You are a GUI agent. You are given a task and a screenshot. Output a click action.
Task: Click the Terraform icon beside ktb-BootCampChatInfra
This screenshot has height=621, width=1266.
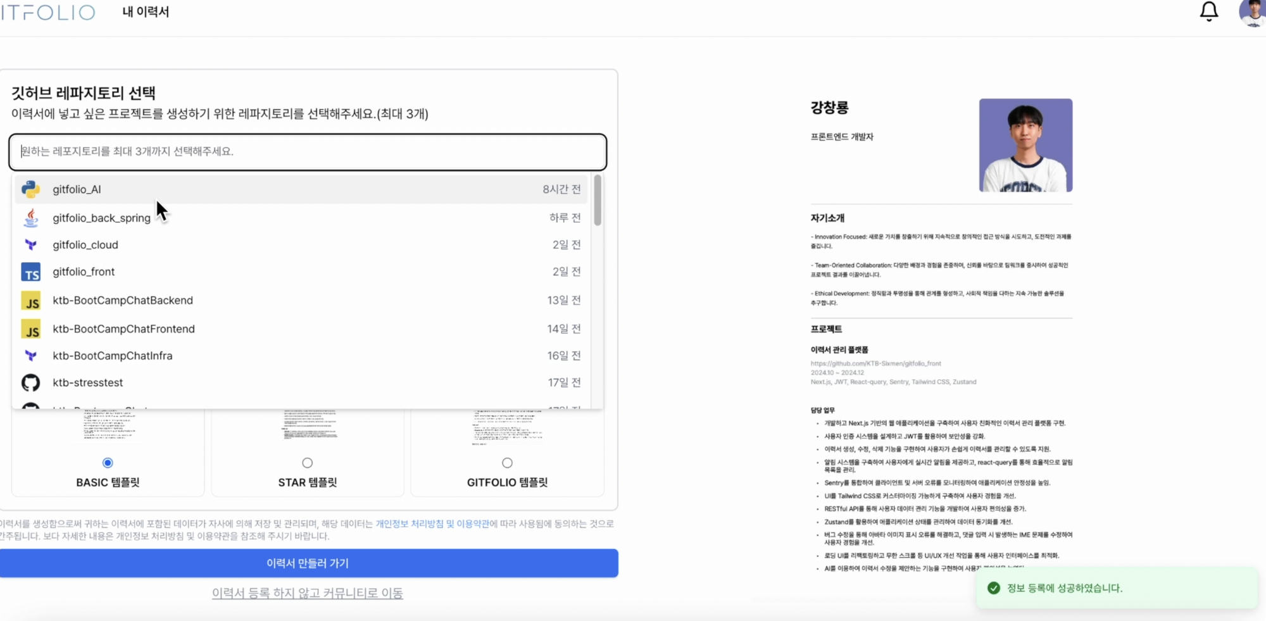[30, 356]
